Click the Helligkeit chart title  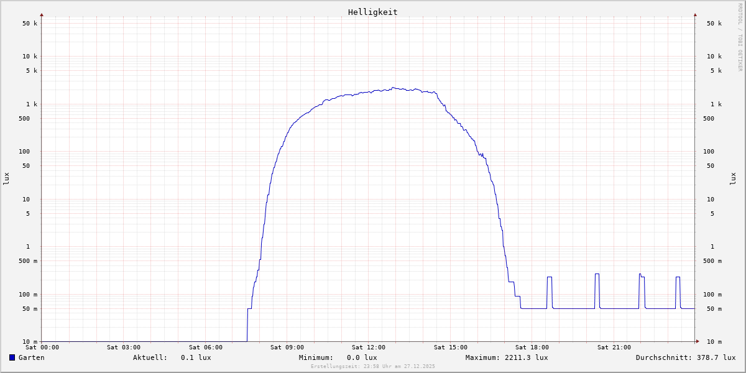pyautogui.click(x=372, y=12)
